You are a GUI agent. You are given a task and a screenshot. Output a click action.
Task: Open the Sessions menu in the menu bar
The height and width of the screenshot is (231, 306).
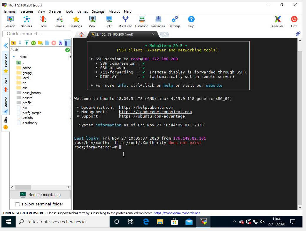[x=27, y=11]
